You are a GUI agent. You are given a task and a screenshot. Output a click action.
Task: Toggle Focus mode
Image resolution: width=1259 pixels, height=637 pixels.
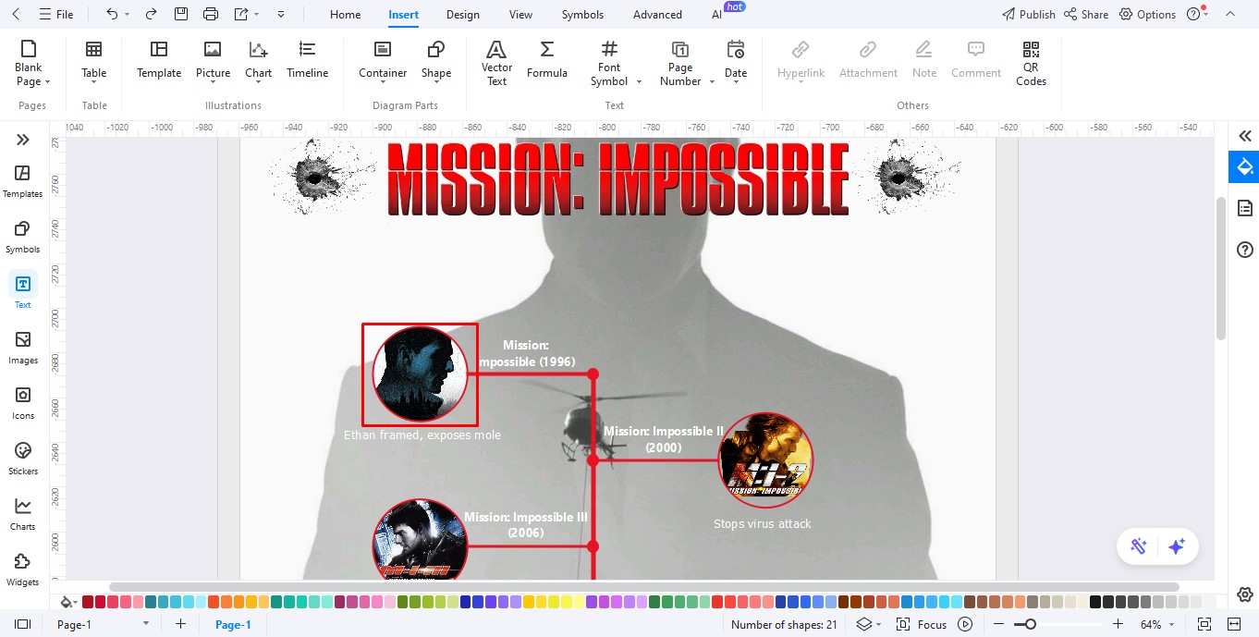click(922, 624)
